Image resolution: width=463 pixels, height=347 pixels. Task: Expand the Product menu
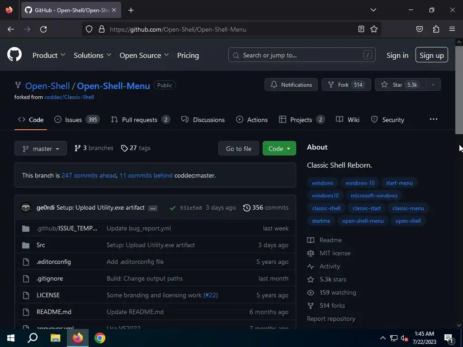[x=49, y=55]
